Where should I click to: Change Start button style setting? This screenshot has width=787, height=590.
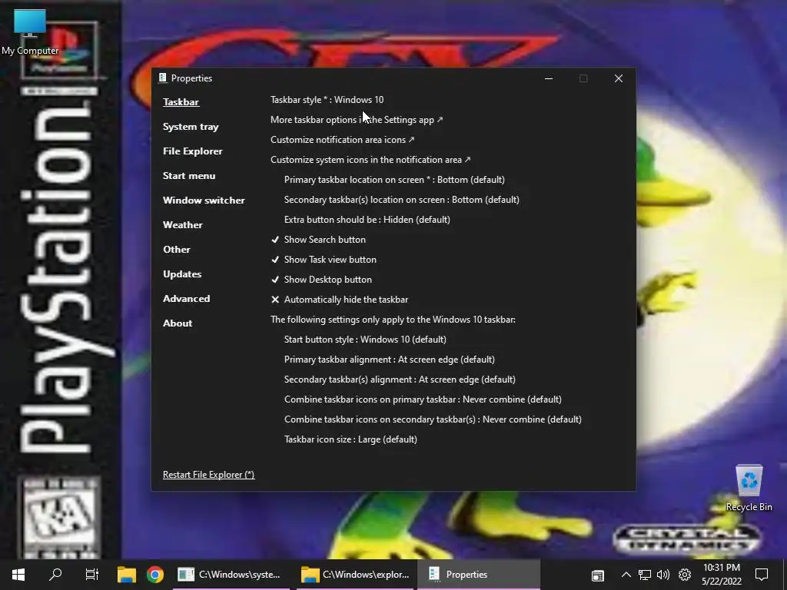365,340
